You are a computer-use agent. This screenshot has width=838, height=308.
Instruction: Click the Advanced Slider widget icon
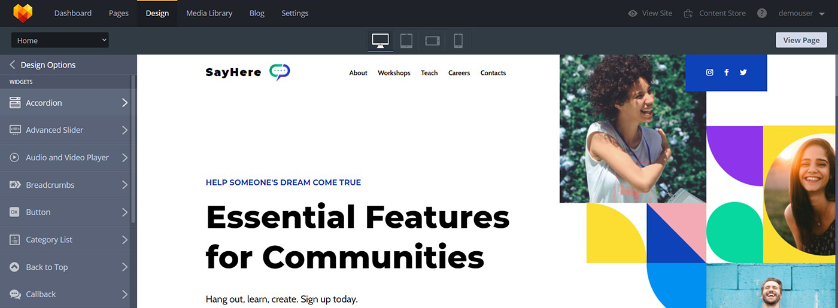pos(15,130)
